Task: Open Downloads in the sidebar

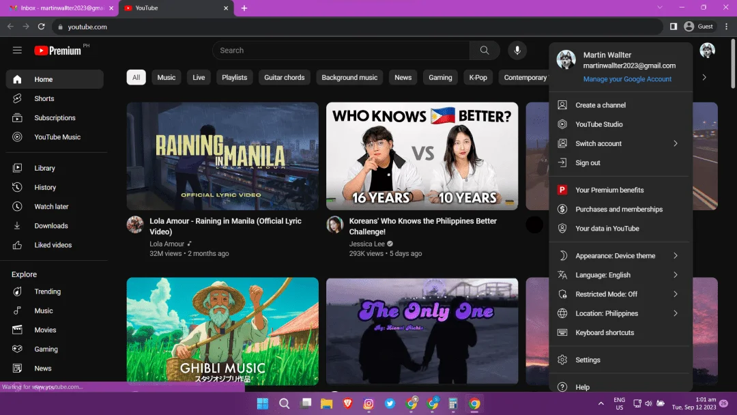Action: 55,226
